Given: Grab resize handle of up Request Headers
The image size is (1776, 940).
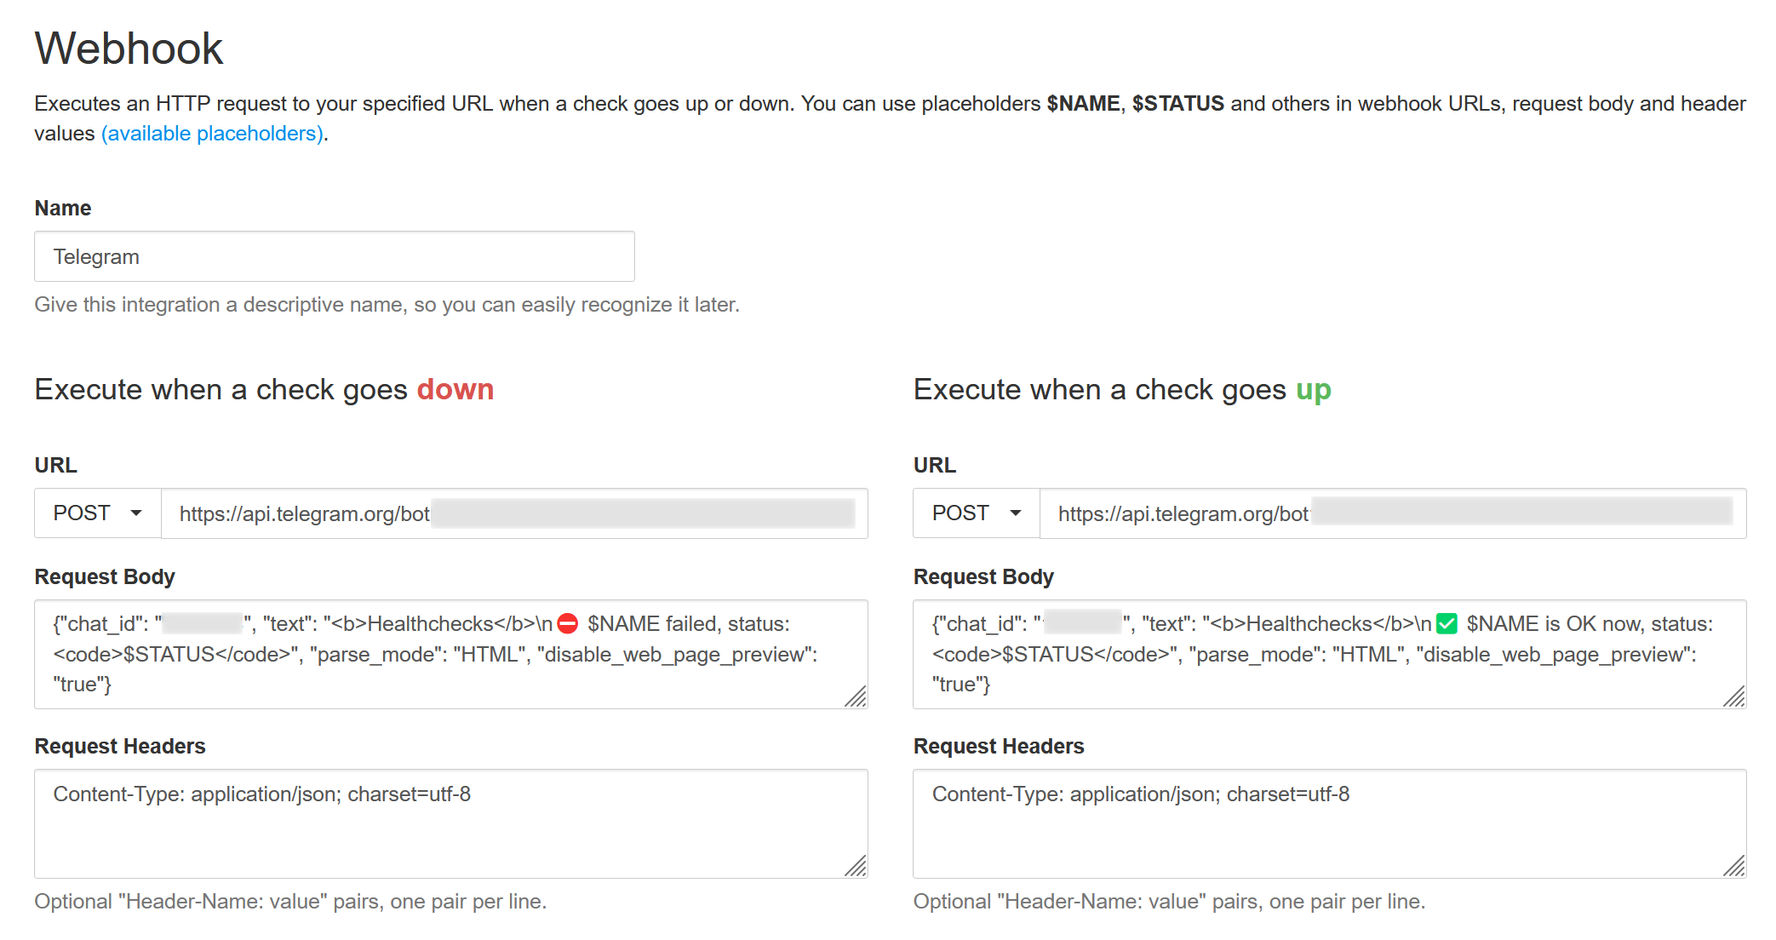Looking at the screenshot, I should click(x=1735, y=867).
